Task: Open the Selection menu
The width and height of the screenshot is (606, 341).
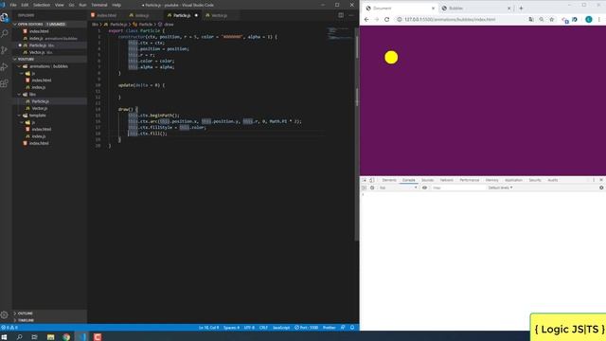Action: tap(42, 5)
